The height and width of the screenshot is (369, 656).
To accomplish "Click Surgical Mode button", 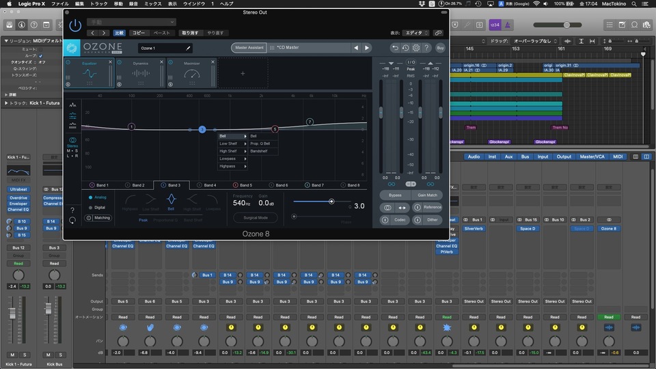I will click(256, 217).
